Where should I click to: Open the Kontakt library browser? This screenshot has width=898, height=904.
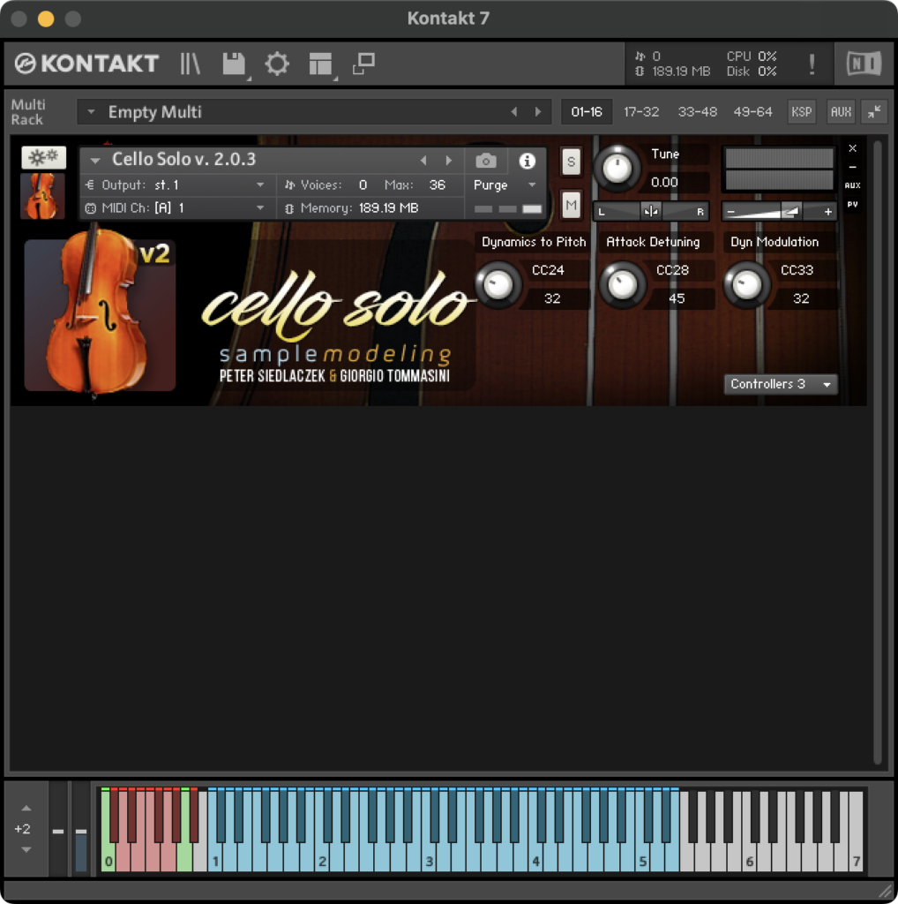[x=190, y=64]
